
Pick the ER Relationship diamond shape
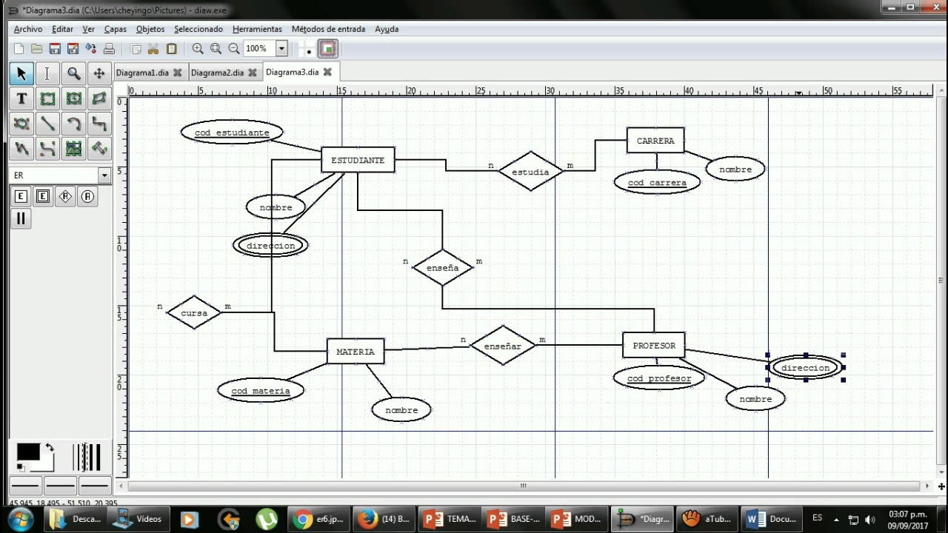[65, 196]
